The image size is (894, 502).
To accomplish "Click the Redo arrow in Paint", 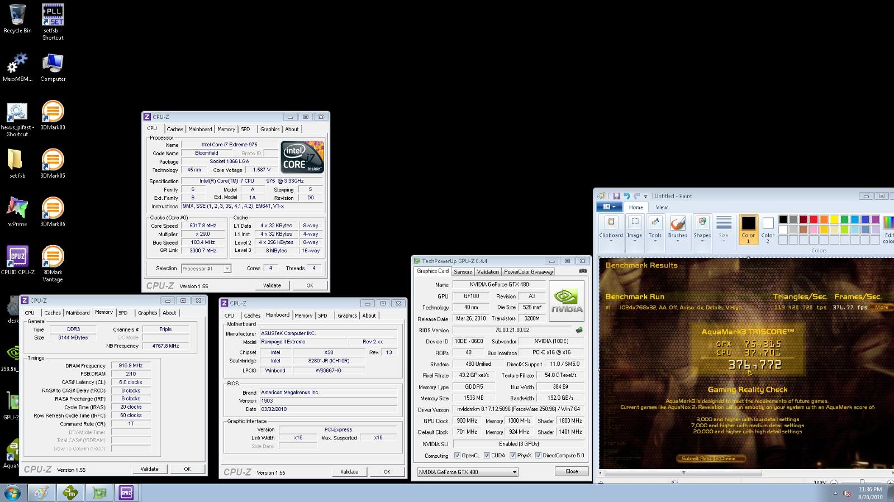I will (636, 196).
